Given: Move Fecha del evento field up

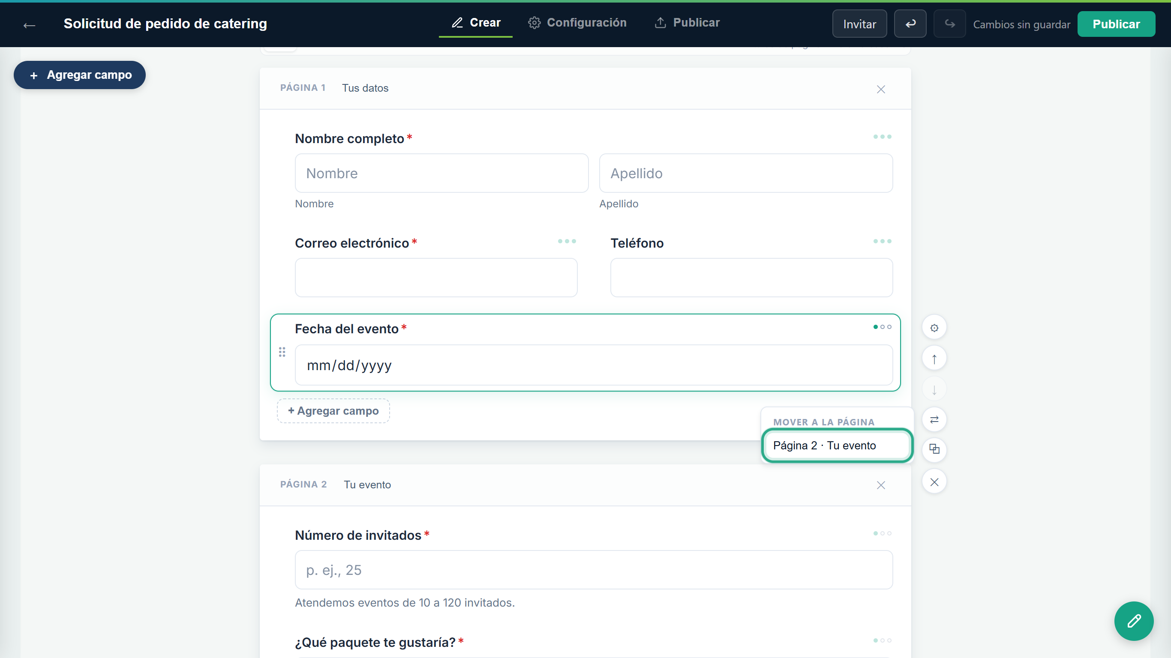Looking at the screenshot, I should 934,359.
